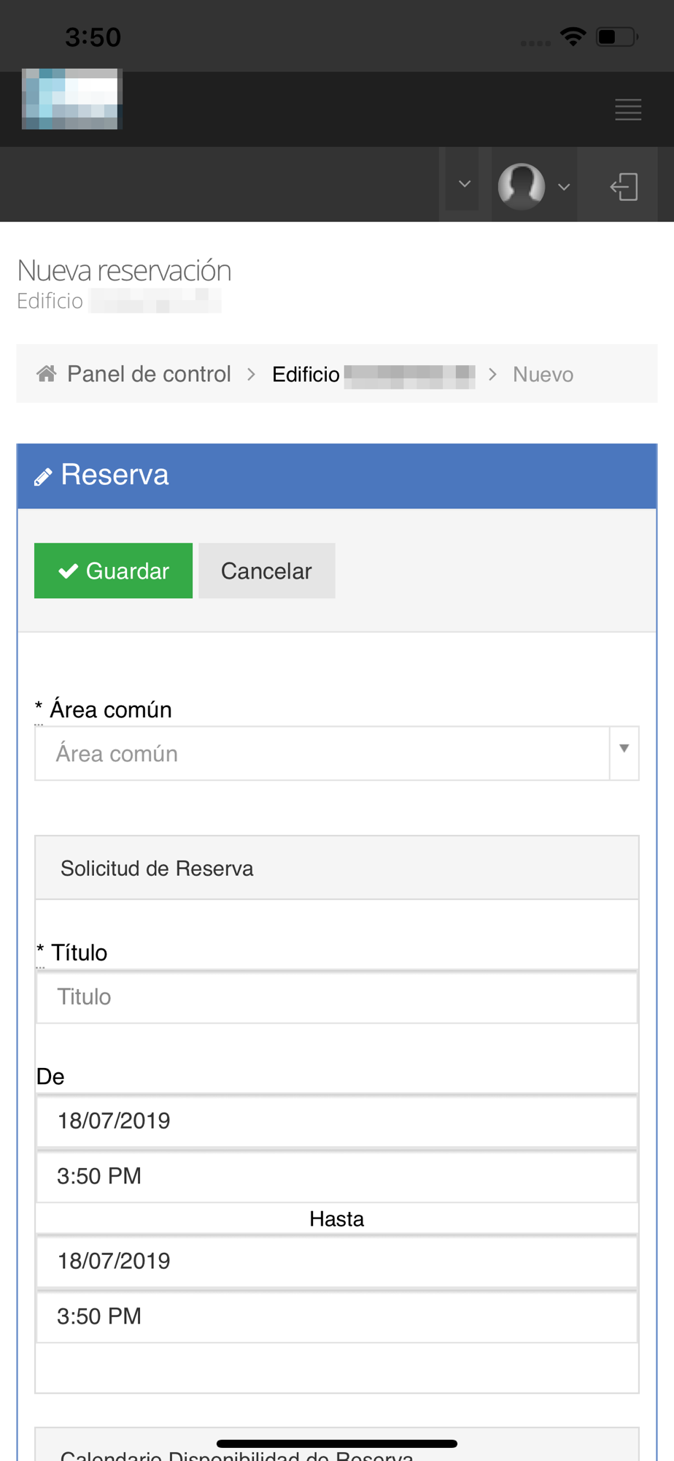Click the home icon in breadcrumb

click(x=47, y=374)
